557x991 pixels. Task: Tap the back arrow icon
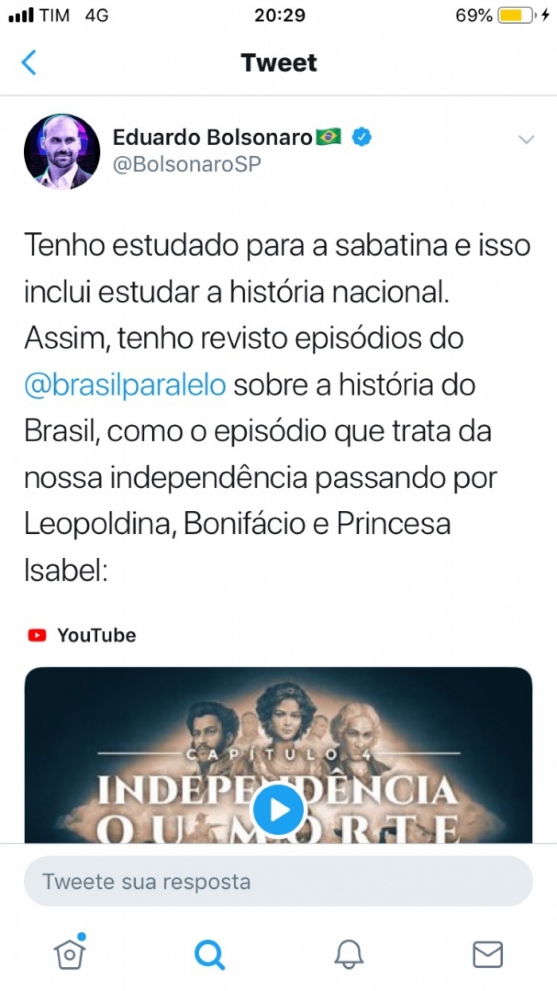(x=29, y=62)
